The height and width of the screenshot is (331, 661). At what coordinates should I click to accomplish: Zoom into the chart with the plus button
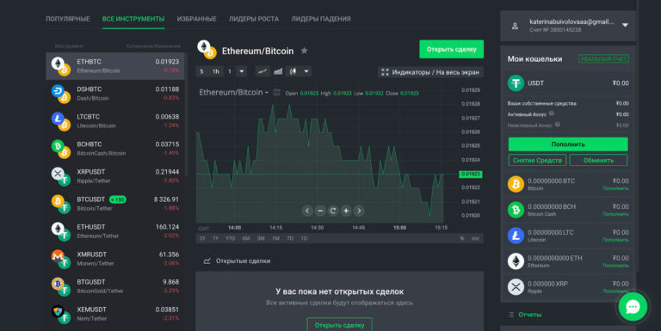click(346, 211)
